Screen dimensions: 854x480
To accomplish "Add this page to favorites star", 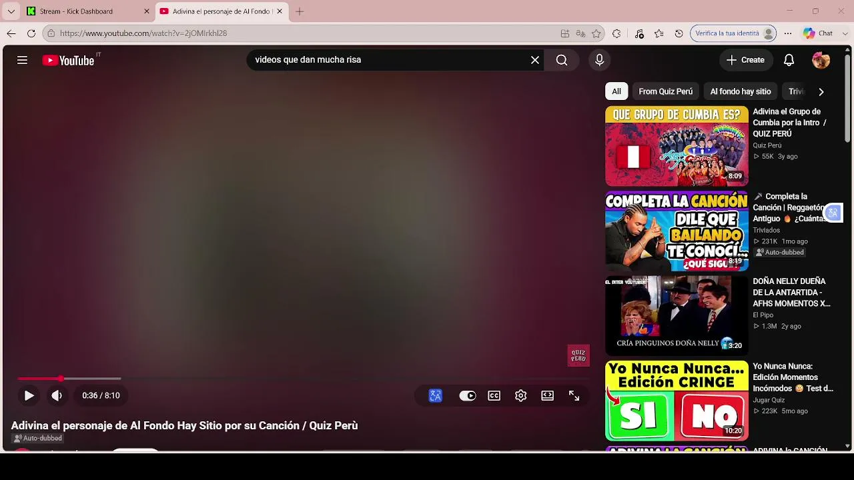I will [596, 33].
